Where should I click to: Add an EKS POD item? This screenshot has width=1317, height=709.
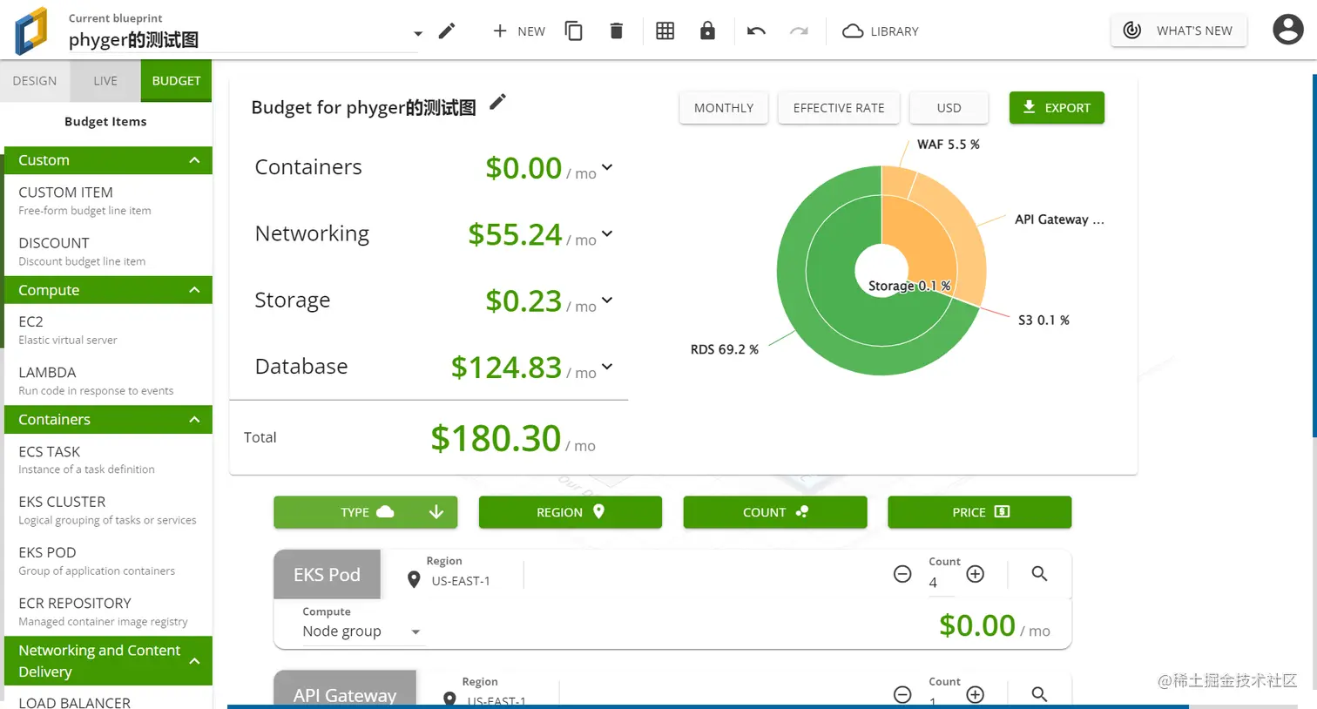point(108,561)
